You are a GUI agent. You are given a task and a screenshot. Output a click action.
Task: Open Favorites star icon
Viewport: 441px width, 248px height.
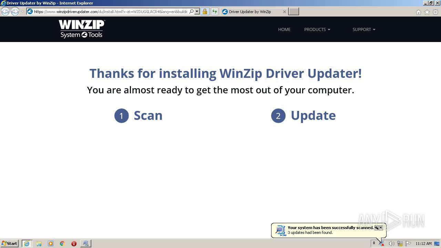(x=427, y=12)
